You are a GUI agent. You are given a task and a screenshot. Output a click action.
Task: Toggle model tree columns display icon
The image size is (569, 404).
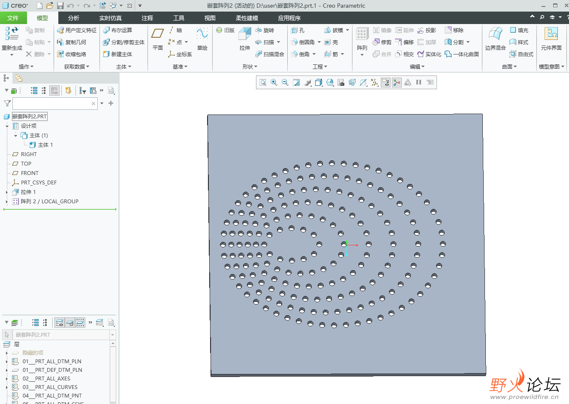[54, 90]
